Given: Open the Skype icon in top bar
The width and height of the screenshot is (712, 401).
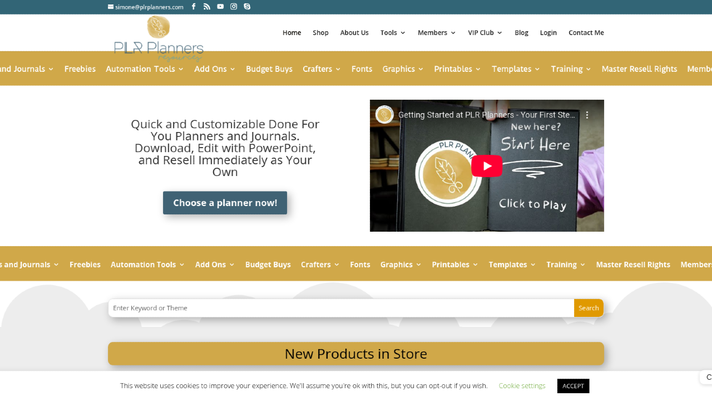Looking at the screenshot, I should [x=247, y=7].
